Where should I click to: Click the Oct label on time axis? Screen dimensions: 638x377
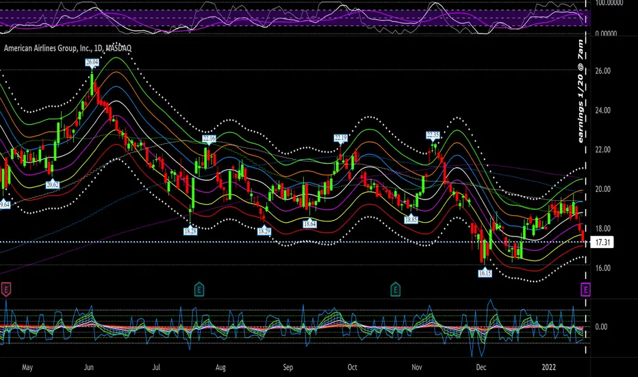coord(353,367)
